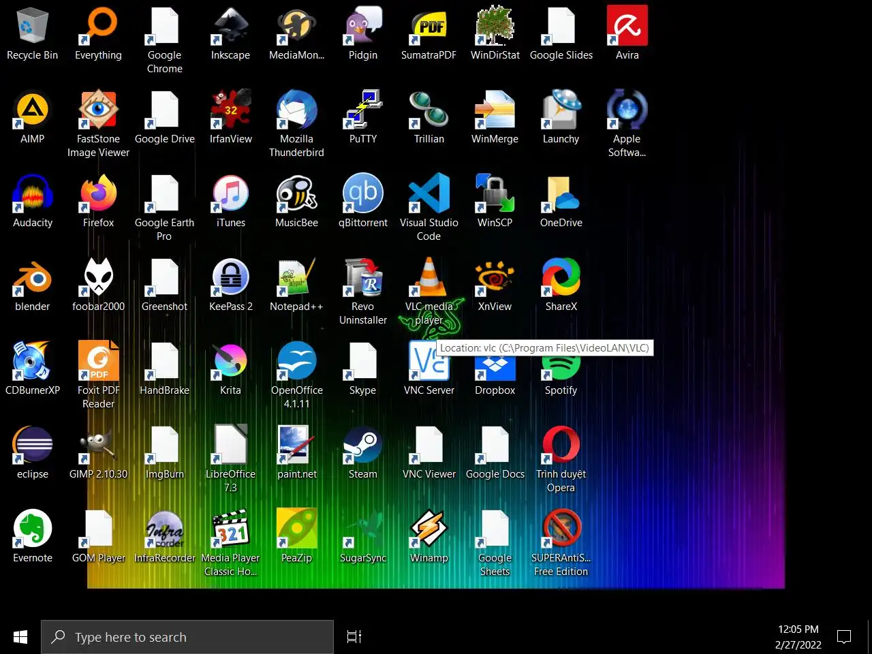Select the Launchy icon

point(561,110)
